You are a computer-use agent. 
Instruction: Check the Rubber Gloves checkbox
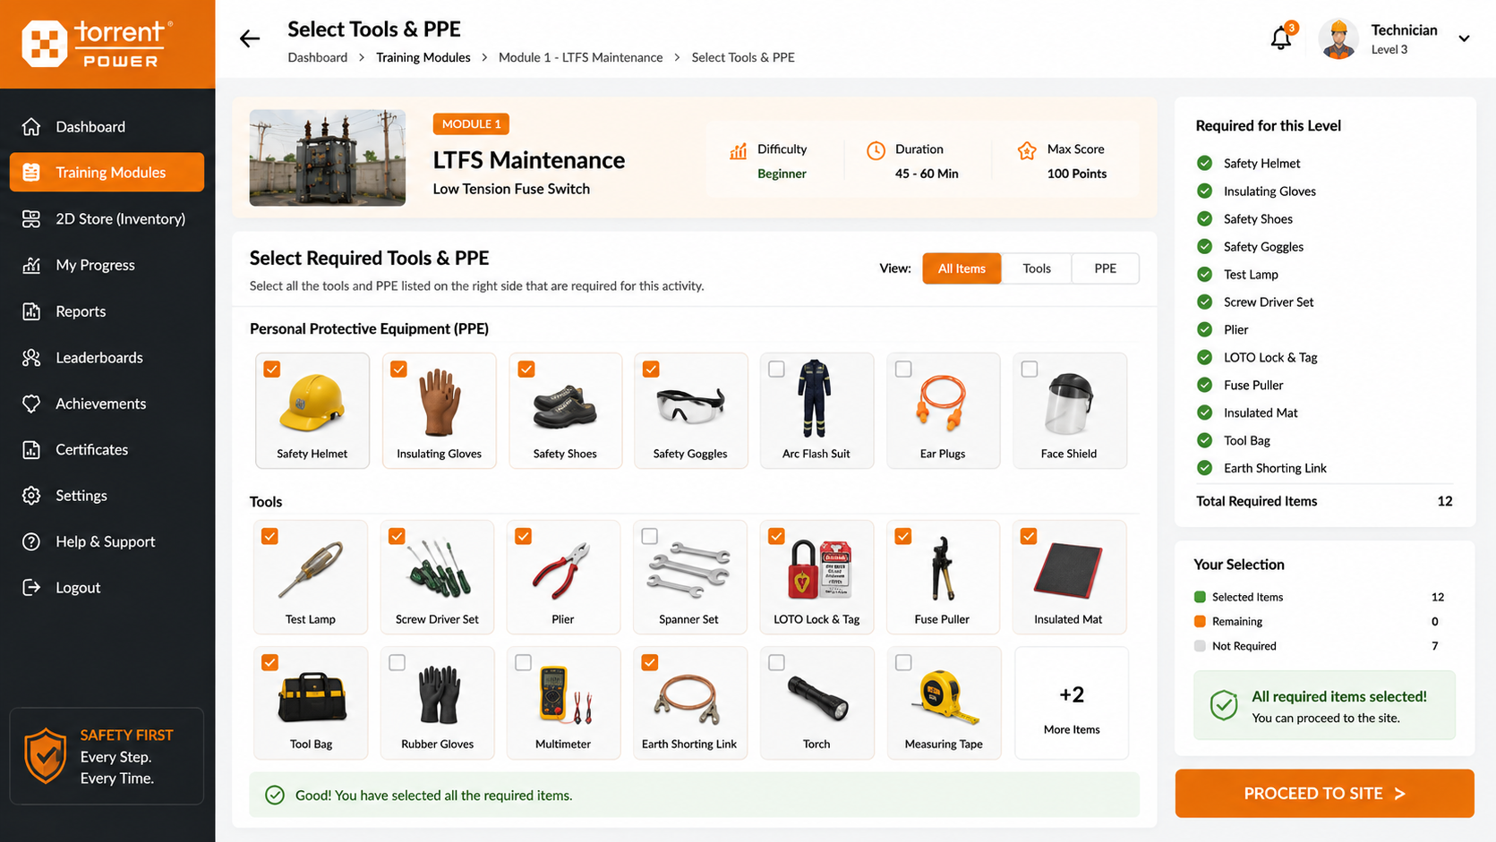(398, 662)
